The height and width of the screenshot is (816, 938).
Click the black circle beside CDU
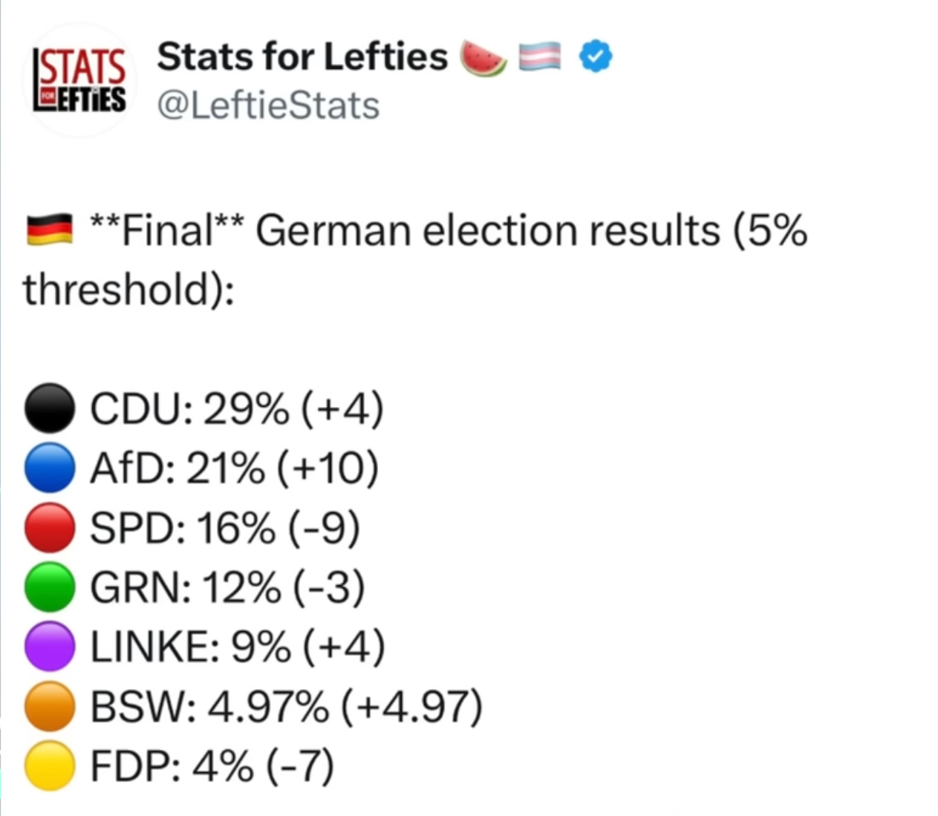coord(49,408)
